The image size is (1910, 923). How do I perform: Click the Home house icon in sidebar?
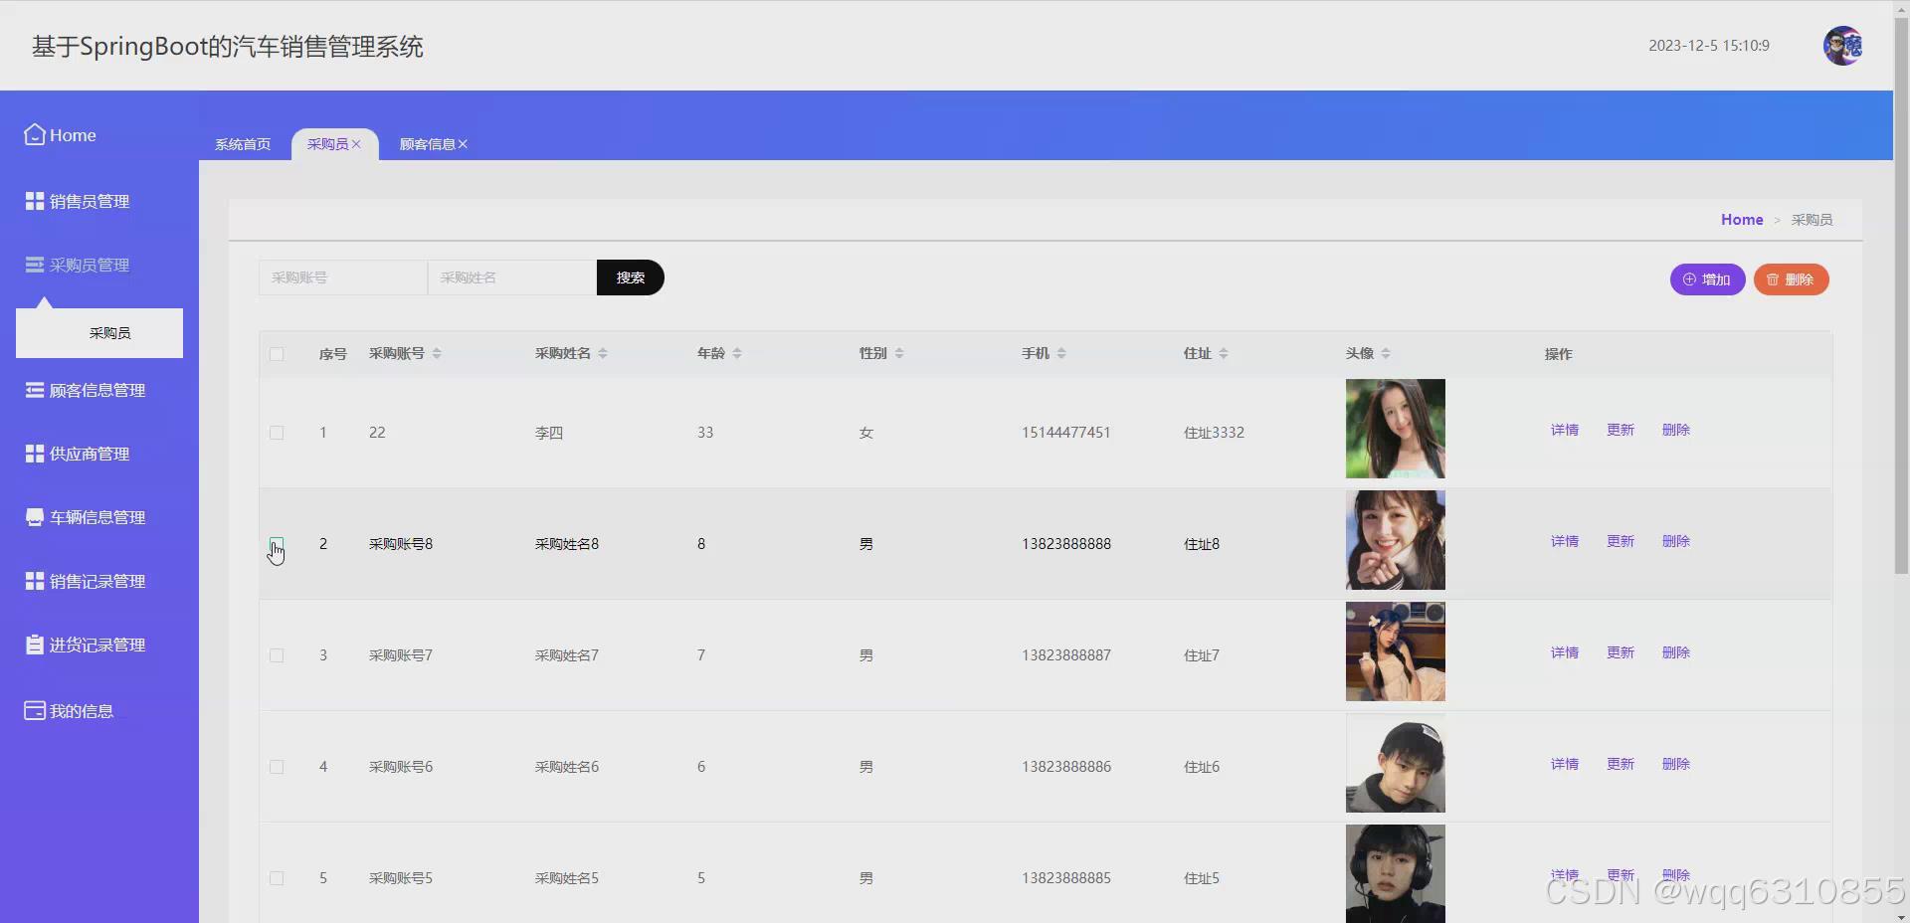click(35, 134)
